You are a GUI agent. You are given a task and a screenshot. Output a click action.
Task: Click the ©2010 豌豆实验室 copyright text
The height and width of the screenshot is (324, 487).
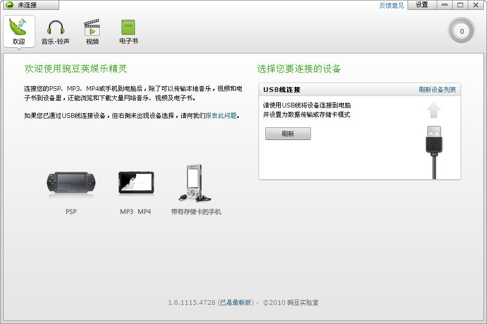[x=291, y=303]
